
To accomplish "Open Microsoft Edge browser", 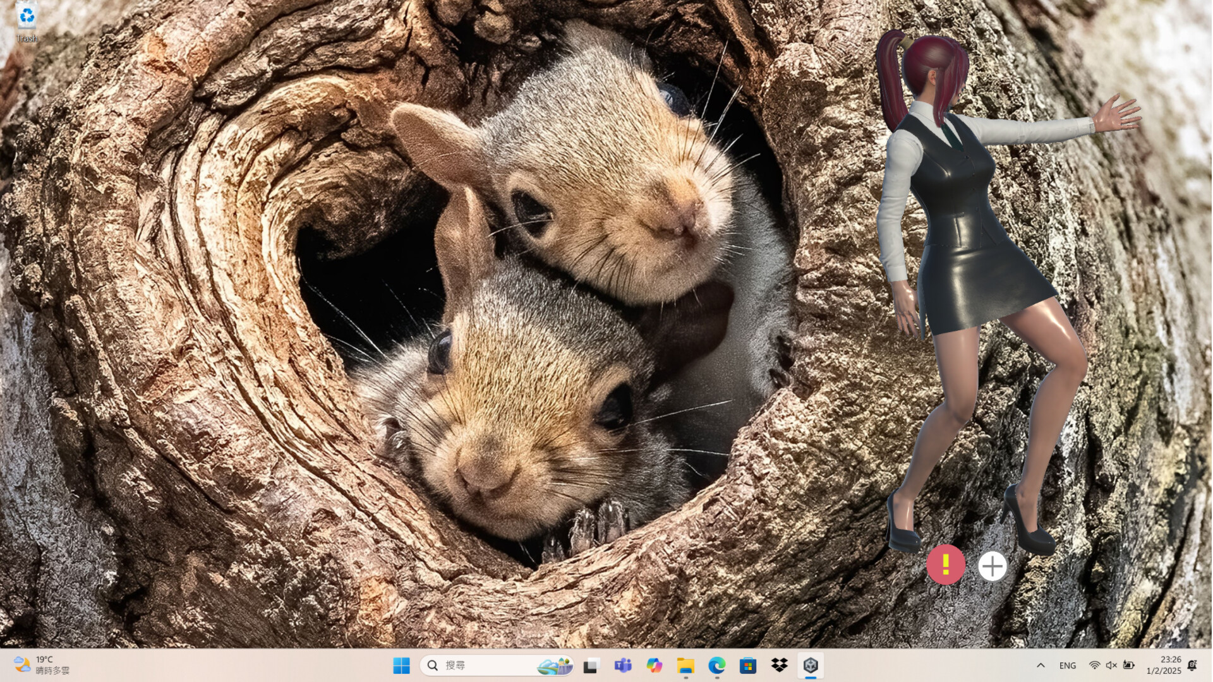I will (x=716, y=665).
